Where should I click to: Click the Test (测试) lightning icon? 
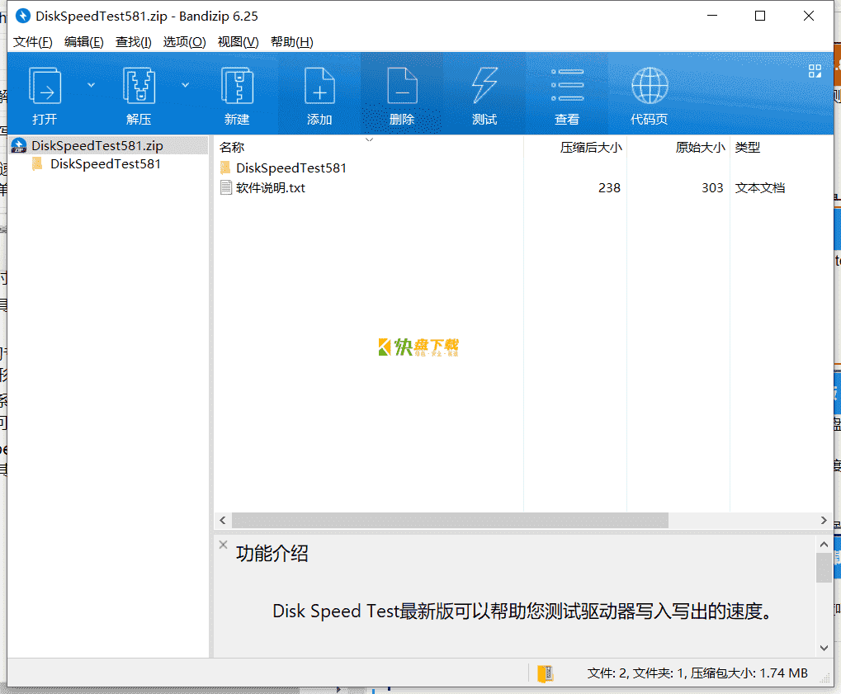pos(484,86)
